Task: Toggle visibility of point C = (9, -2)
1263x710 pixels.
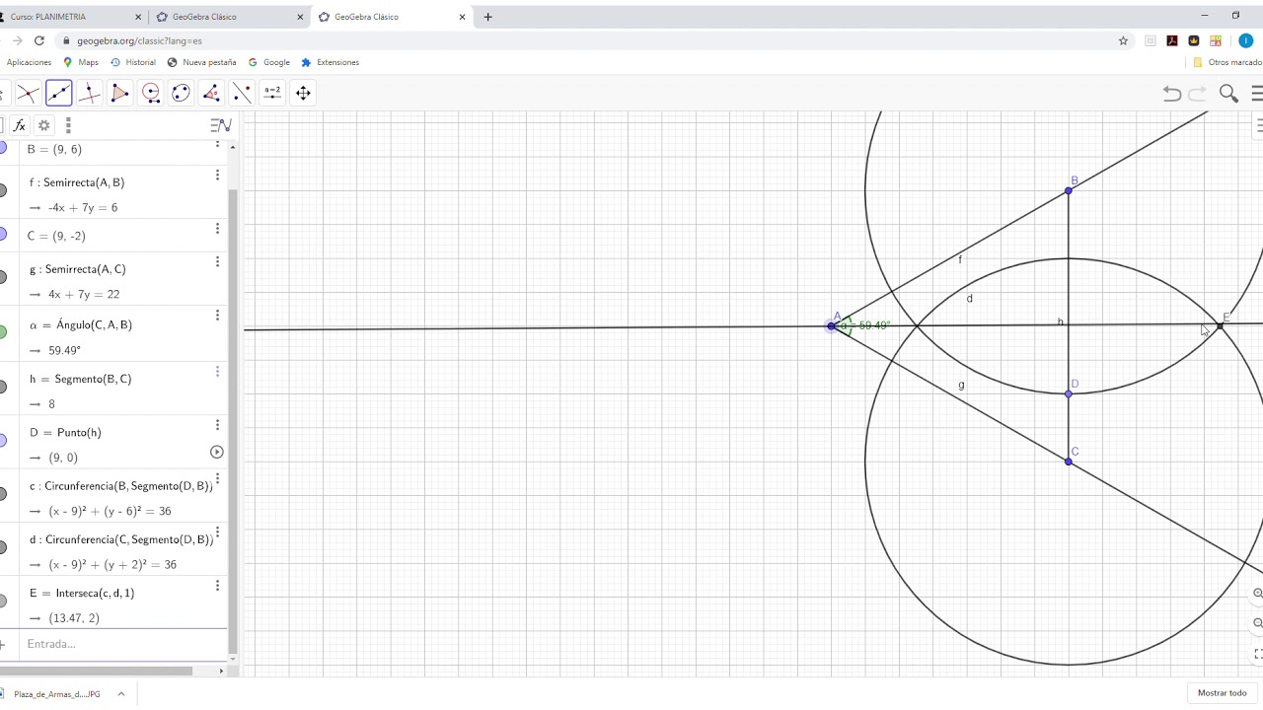Action: [2, 234]
